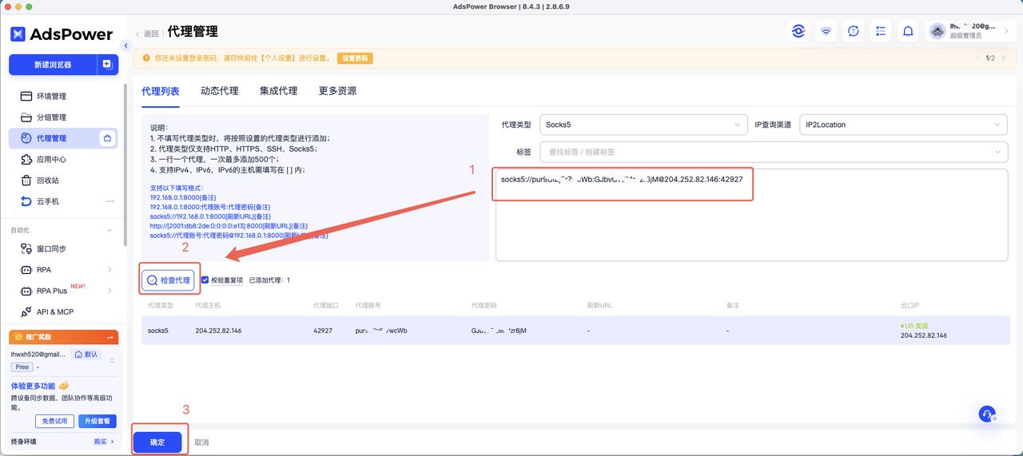Screen dimensions: 1023x456
Task: Select the socks5 proxy table row
Action: 575,331
